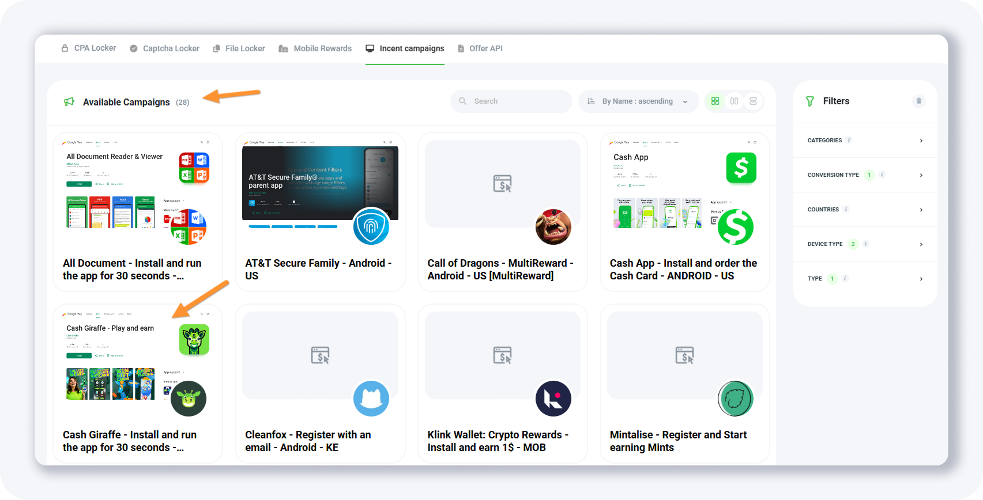Open the CPA Locker tab
Image resolution: width=983 pixels, height=500 pixels.
click(x=89, y=48)
